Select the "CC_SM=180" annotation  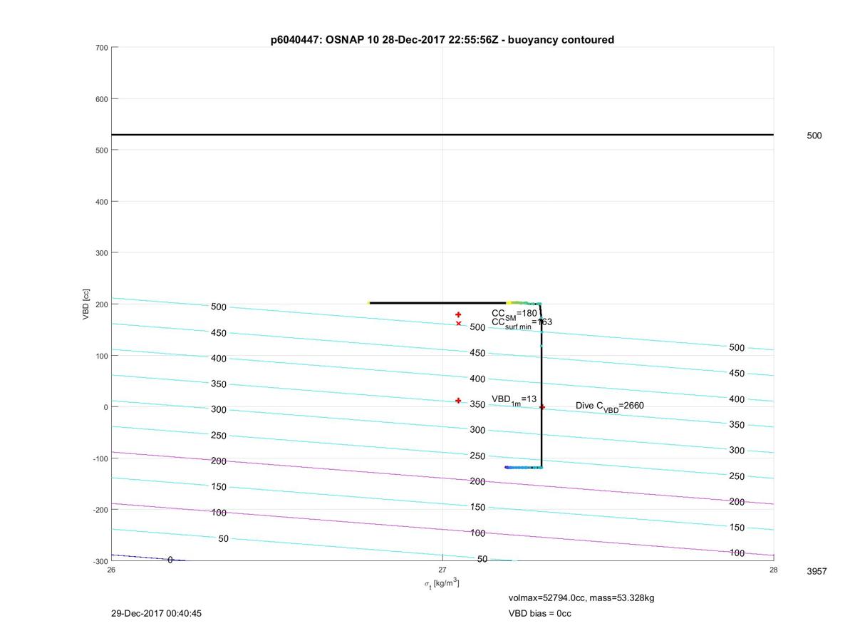514,314
